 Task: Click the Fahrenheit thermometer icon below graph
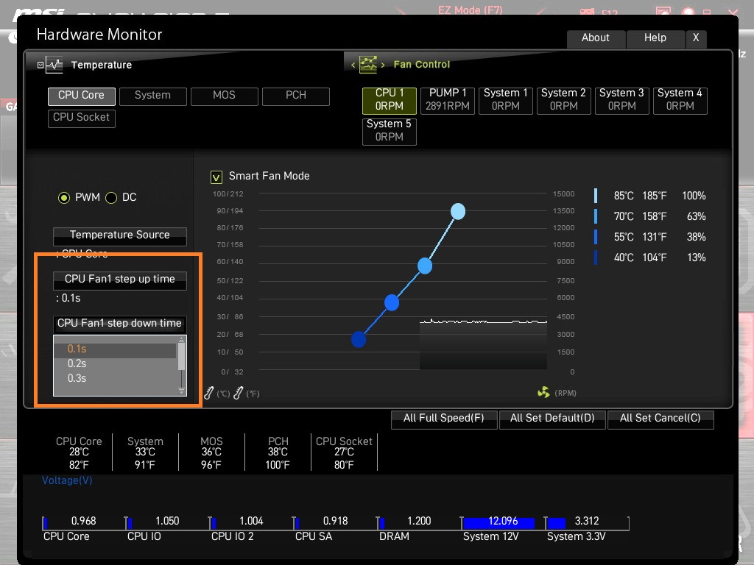tap(238, 393)
